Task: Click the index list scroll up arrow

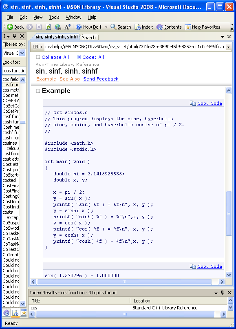Action: [22, 80]
